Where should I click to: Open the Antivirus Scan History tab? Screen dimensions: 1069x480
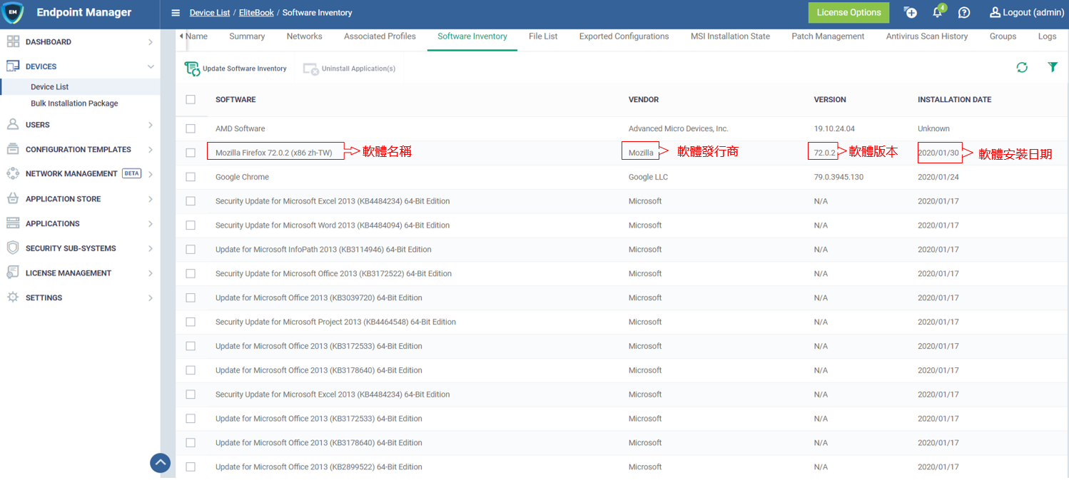click(x=927, y=36)
